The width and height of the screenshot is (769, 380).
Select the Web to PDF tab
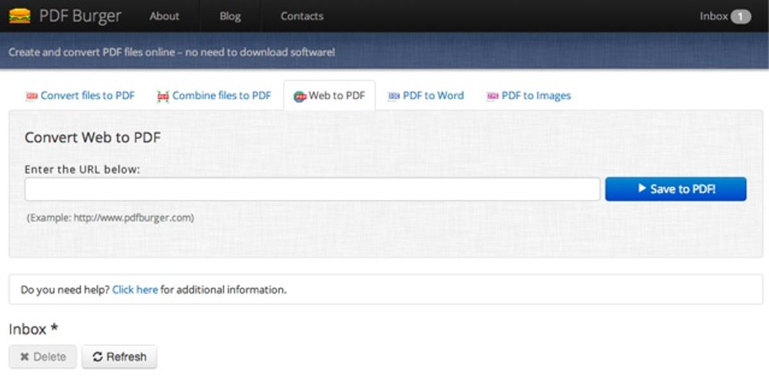(x=329, y=95)
